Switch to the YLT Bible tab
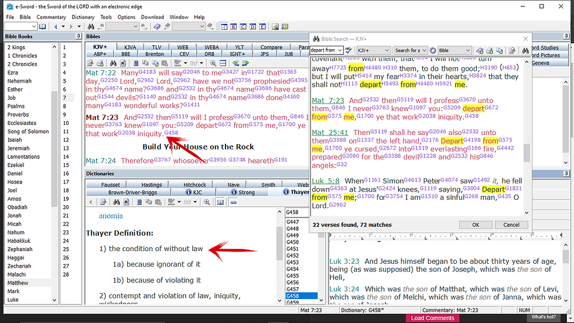The height and width of the screenshot is (323, 574). click(x=240, y=47)
